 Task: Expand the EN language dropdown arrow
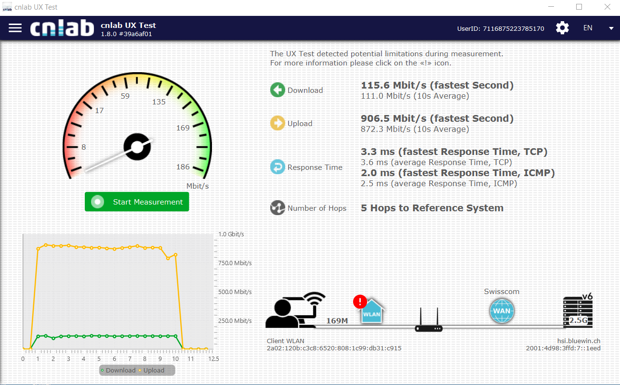pos(611,28)
